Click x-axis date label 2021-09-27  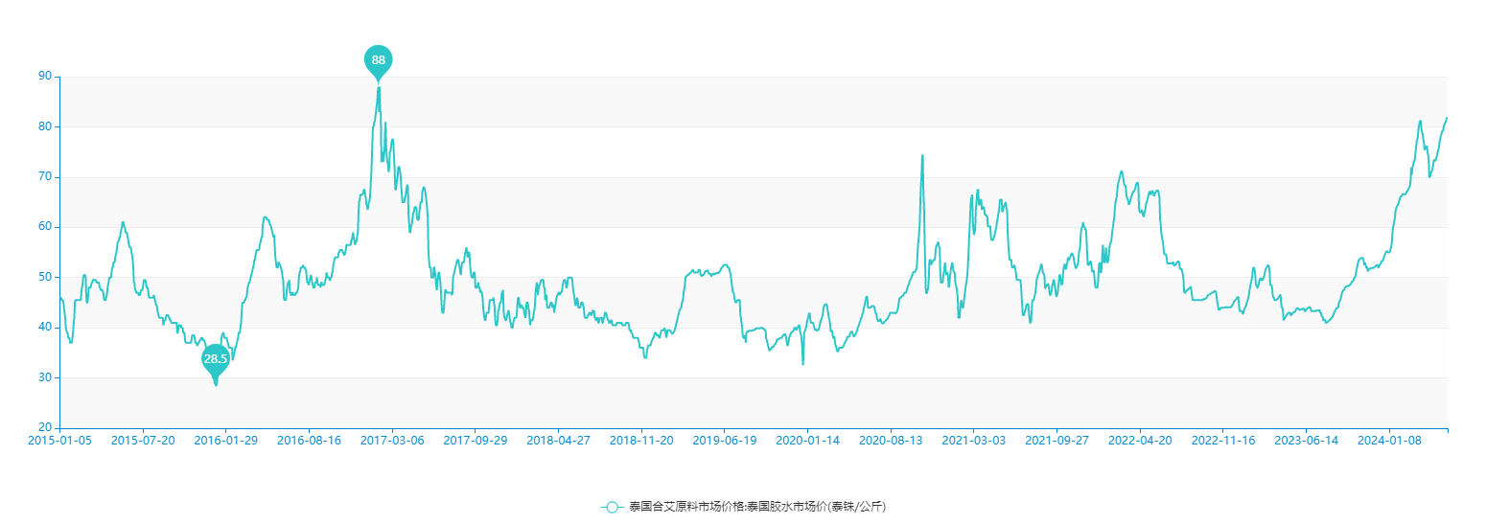click(1056, 441)
